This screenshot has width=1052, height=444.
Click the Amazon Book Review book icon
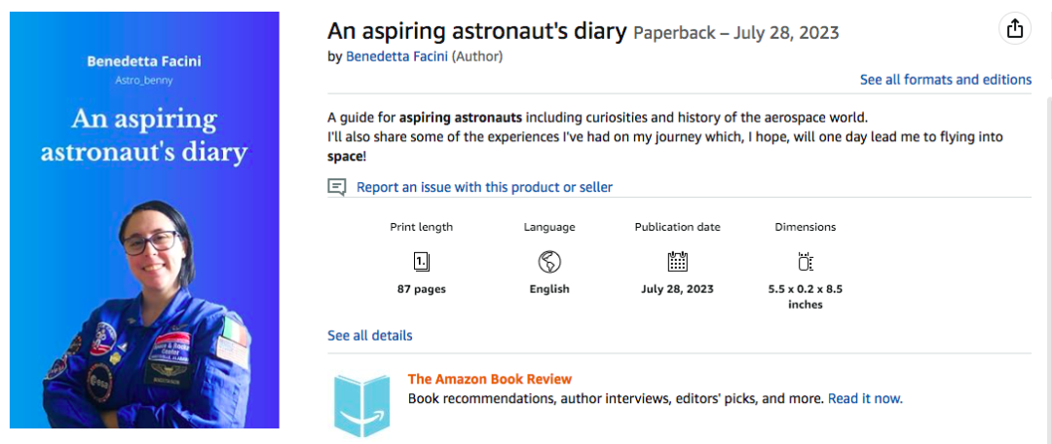pyautogui.click(x=361, y=403)
